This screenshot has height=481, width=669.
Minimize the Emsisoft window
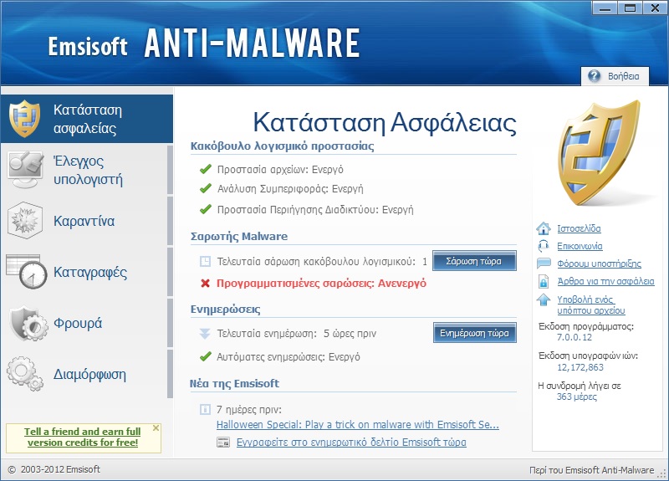[605, 8]
